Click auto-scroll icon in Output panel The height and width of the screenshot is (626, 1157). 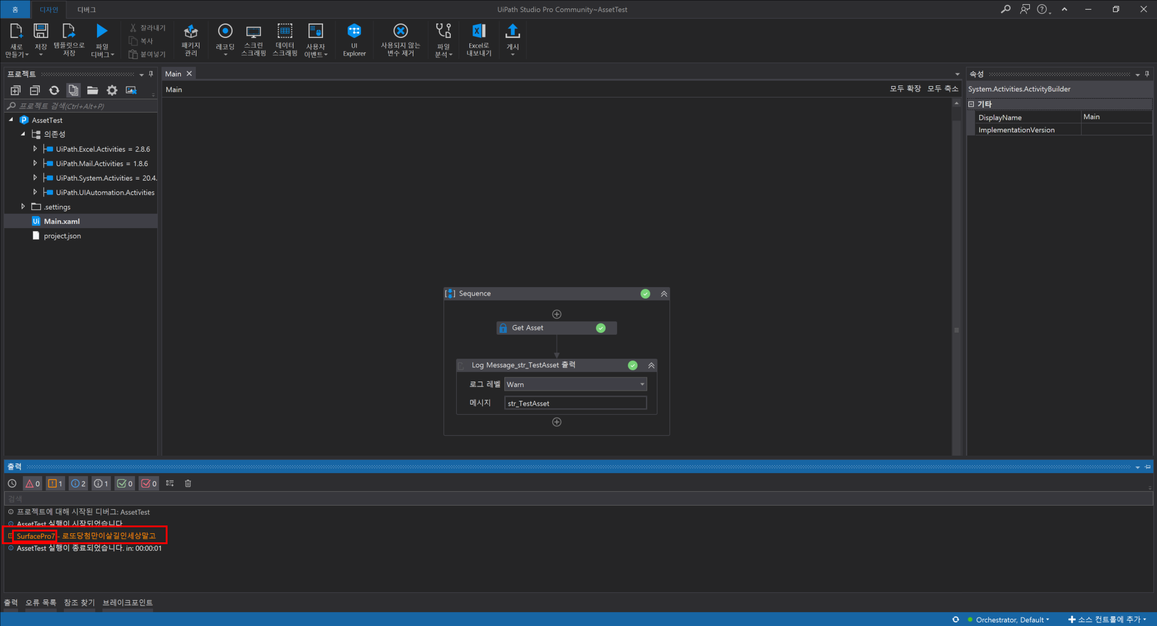tap(170, 483)
